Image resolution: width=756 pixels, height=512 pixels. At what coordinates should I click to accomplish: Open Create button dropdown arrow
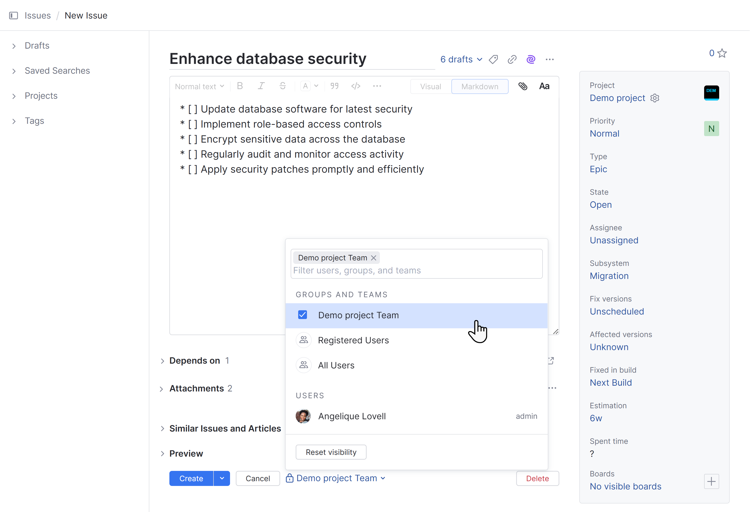point(222,478)
